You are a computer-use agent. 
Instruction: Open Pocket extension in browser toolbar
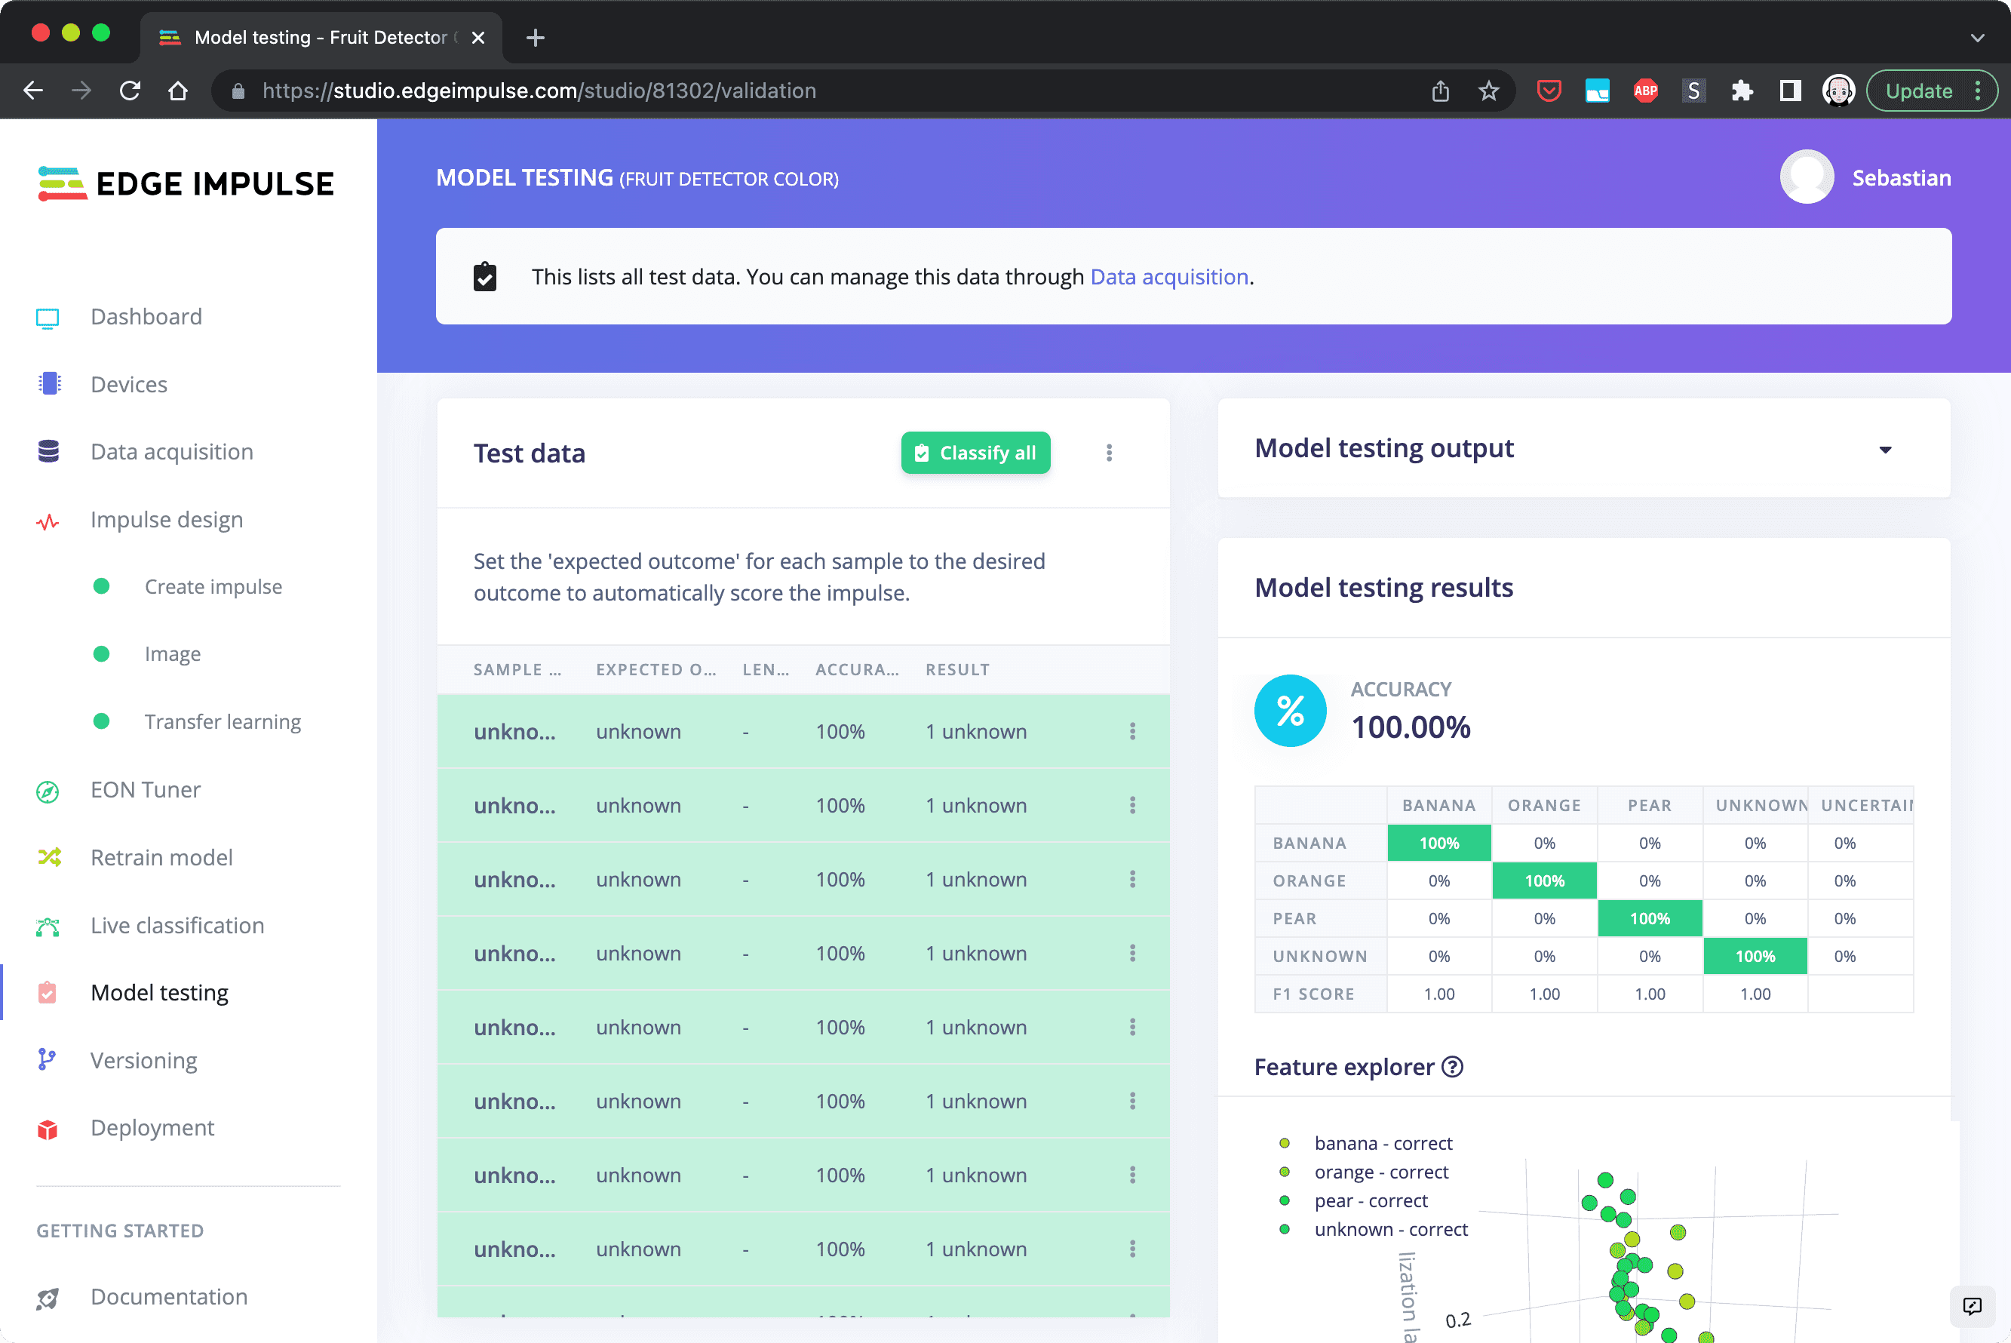1549,91
